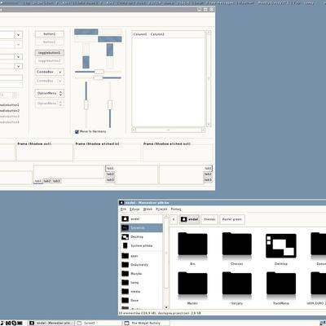Click the greyed-out OptionMenu selector
326x326 pixels.
pos(50,104)
